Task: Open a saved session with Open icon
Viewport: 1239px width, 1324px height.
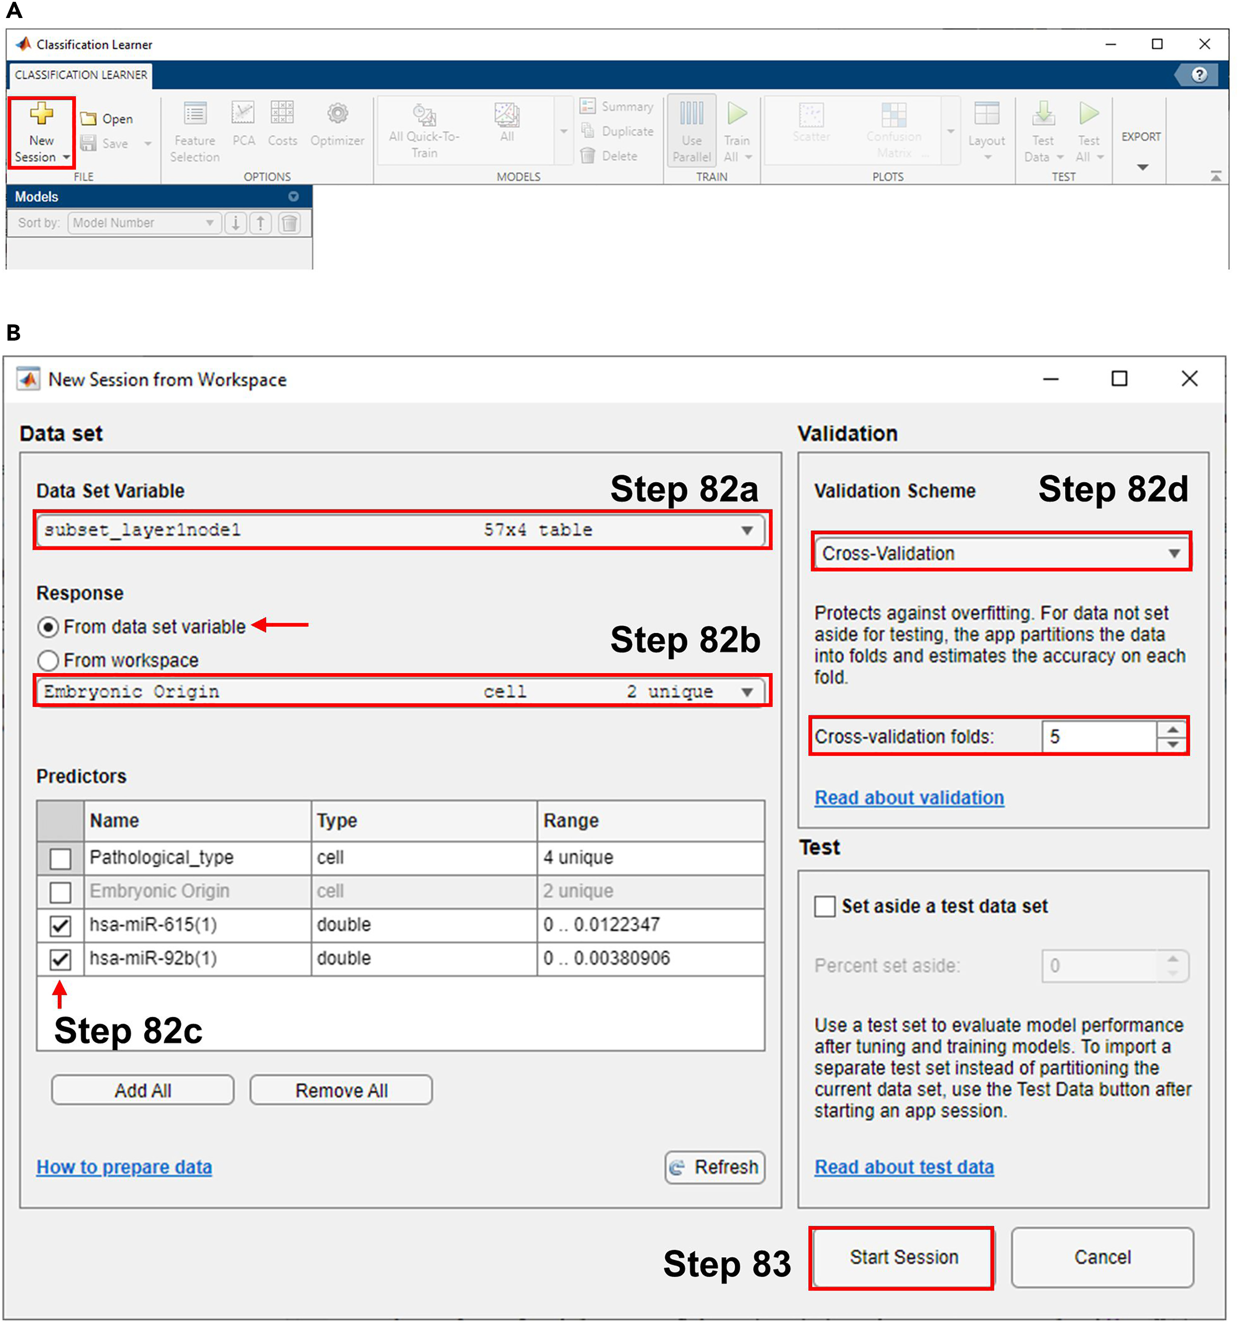Action: coord(89,118)
